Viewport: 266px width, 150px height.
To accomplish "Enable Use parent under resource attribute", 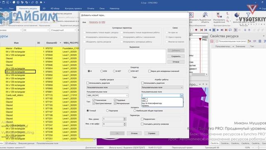I will [x=88, y=83].
